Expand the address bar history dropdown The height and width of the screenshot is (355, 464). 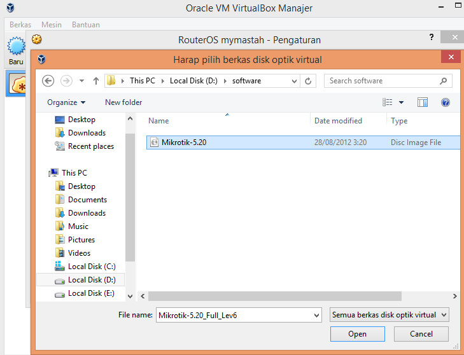click(294, 81)
